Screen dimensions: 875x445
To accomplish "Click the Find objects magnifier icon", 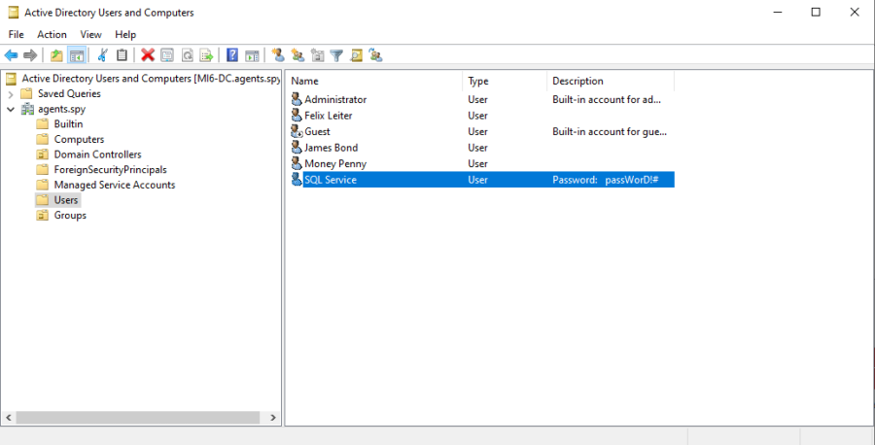I will [x=356, y=55].
